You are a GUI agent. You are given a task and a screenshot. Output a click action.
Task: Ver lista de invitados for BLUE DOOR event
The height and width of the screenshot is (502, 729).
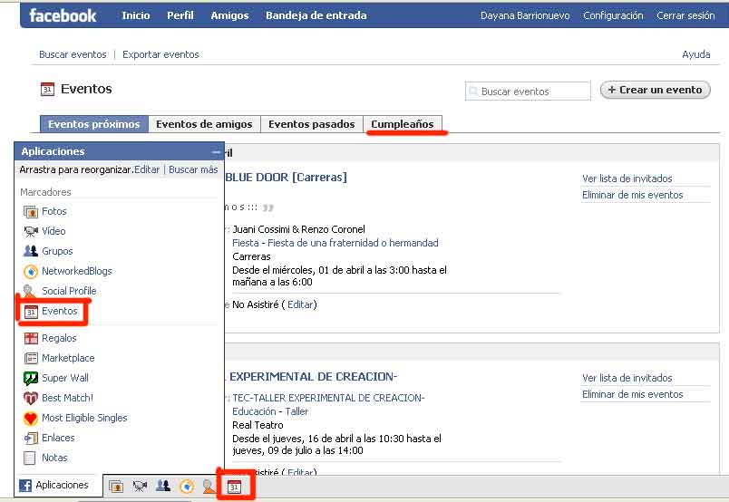(627, 179)
